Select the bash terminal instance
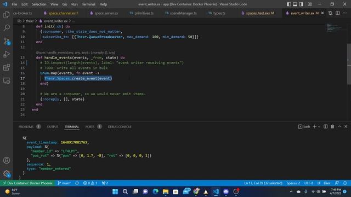 pyautogui.click(x=304, y=126)
